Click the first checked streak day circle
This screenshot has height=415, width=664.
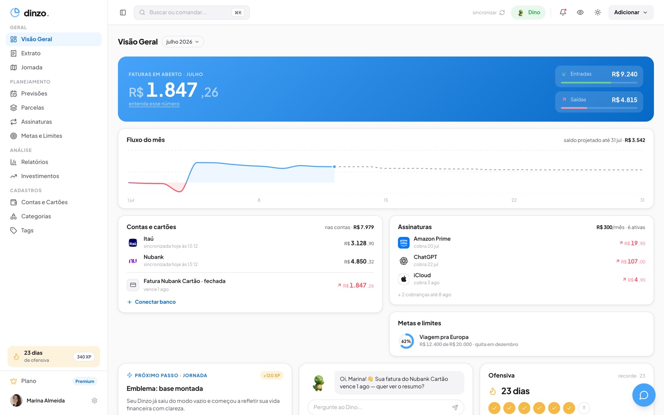(x=494, y=408)
